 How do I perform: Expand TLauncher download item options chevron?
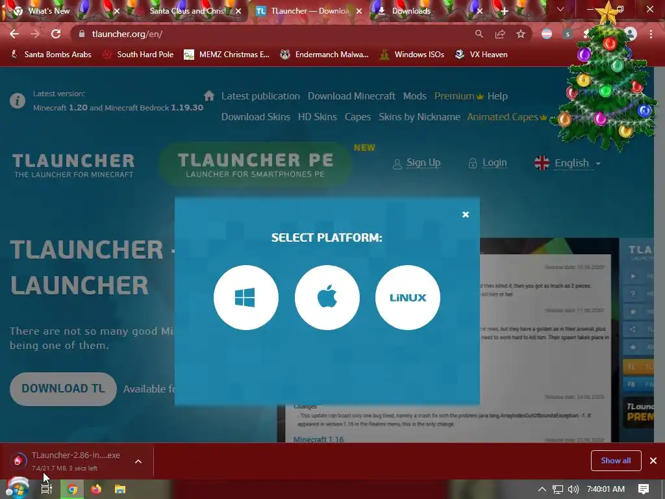coord(138,461)
